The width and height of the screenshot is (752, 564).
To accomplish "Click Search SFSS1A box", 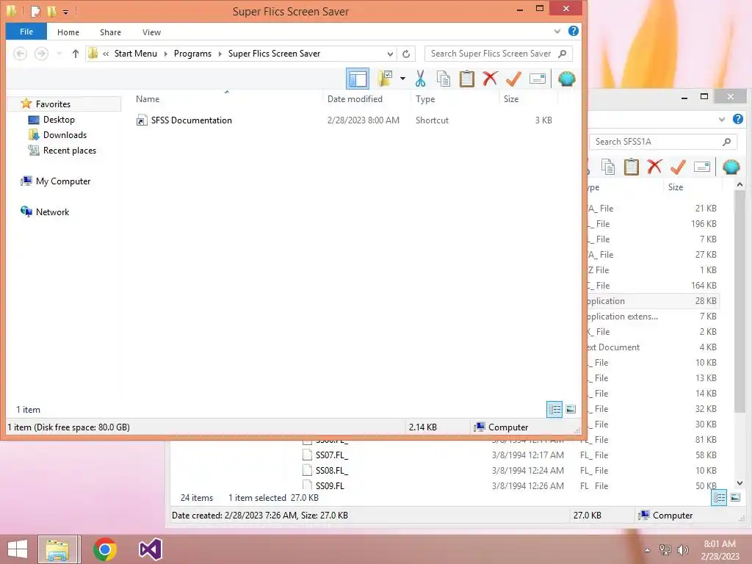I will click(x=663, y=142).
